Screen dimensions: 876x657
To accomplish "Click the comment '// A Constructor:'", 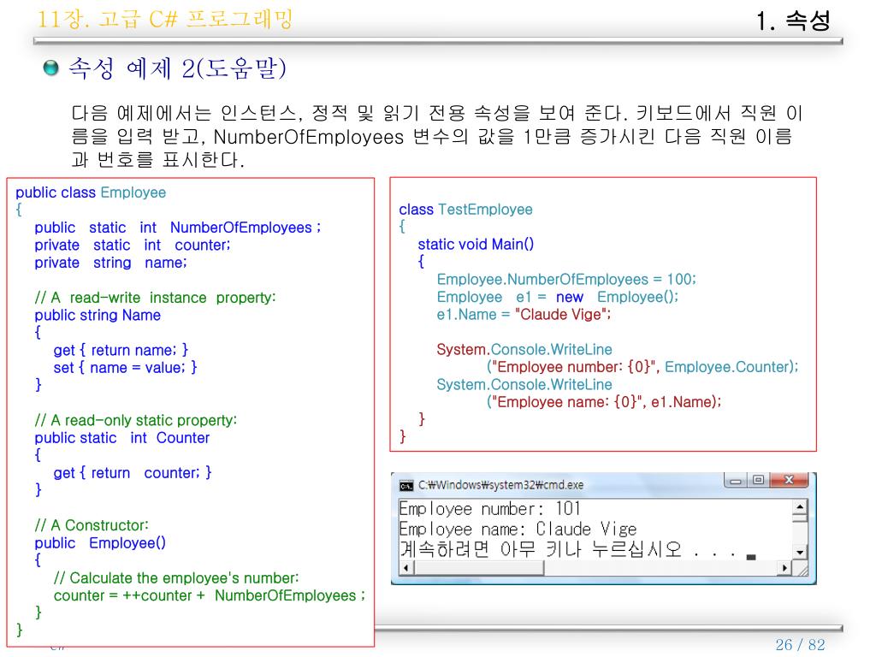I will click(x=92, y=525).
